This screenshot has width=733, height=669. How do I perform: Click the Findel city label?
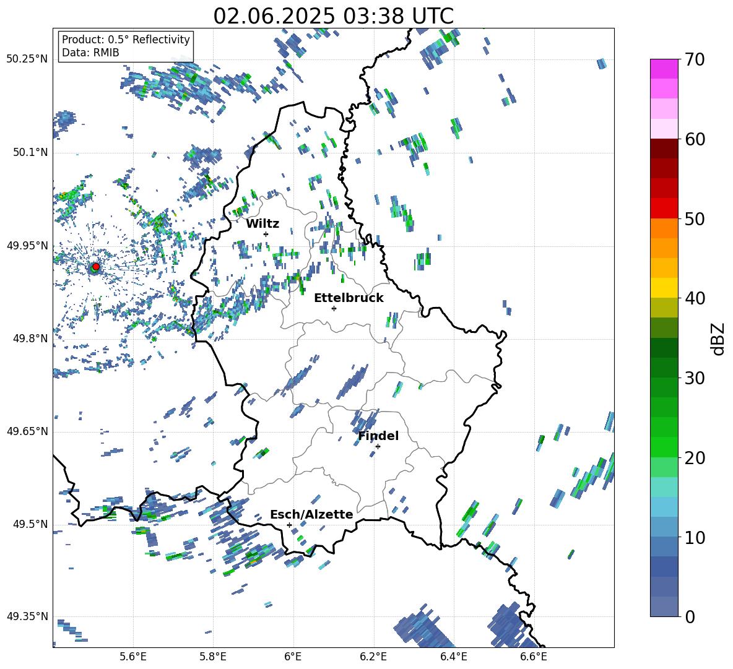click(378, 436)
